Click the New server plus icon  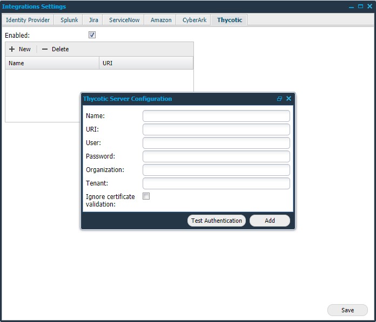tap(12, 49)
